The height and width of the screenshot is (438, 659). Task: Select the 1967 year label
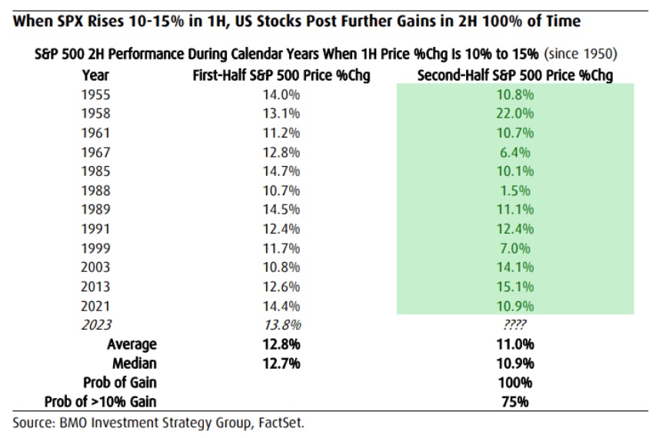tap(95, 152)
